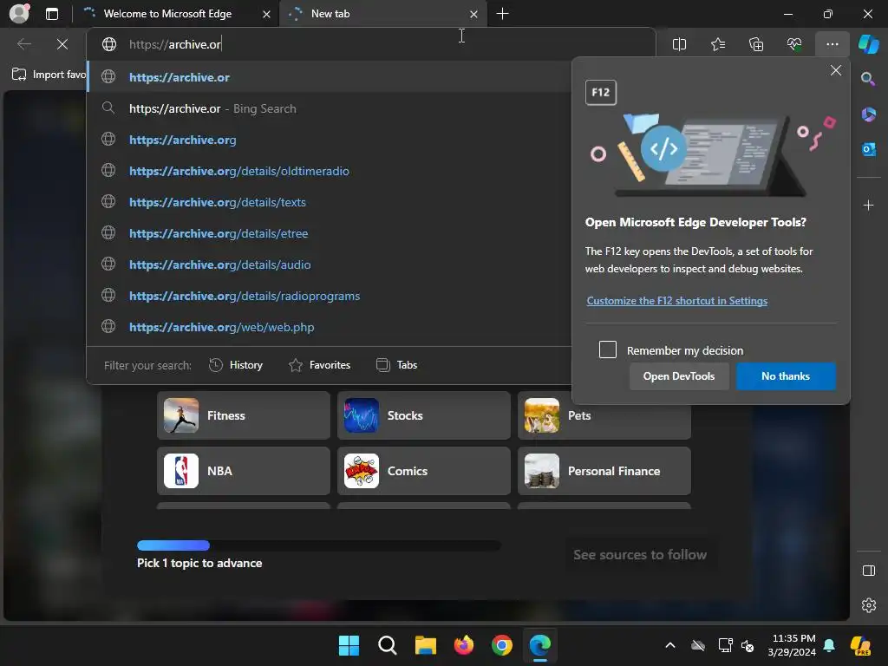Select the Personal Finance topic card
888x666 pixels.
[x=604, y=471]
